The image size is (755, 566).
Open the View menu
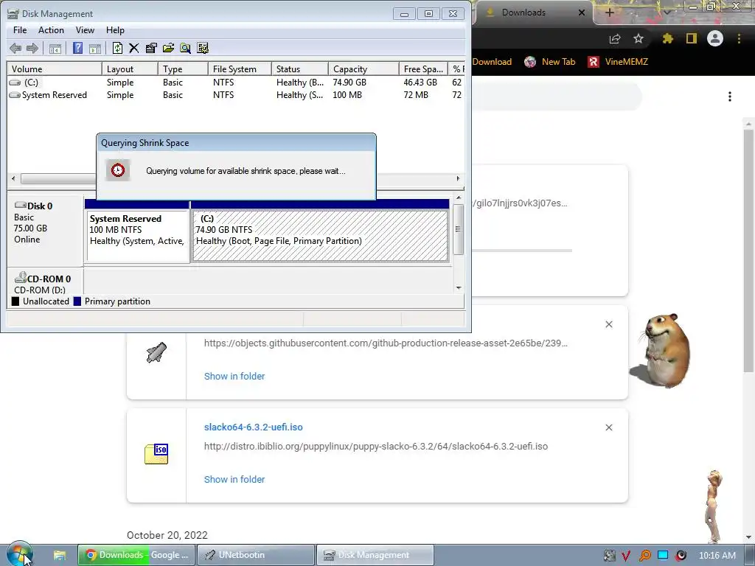[85, 29]
